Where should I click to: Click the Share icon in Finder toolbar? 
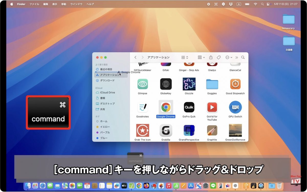coord(211,57)
